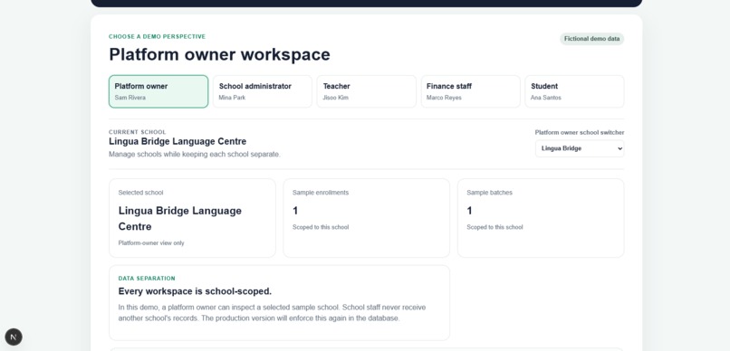Click the 'Platform owner school switcher' label

[x=580, y=132]
